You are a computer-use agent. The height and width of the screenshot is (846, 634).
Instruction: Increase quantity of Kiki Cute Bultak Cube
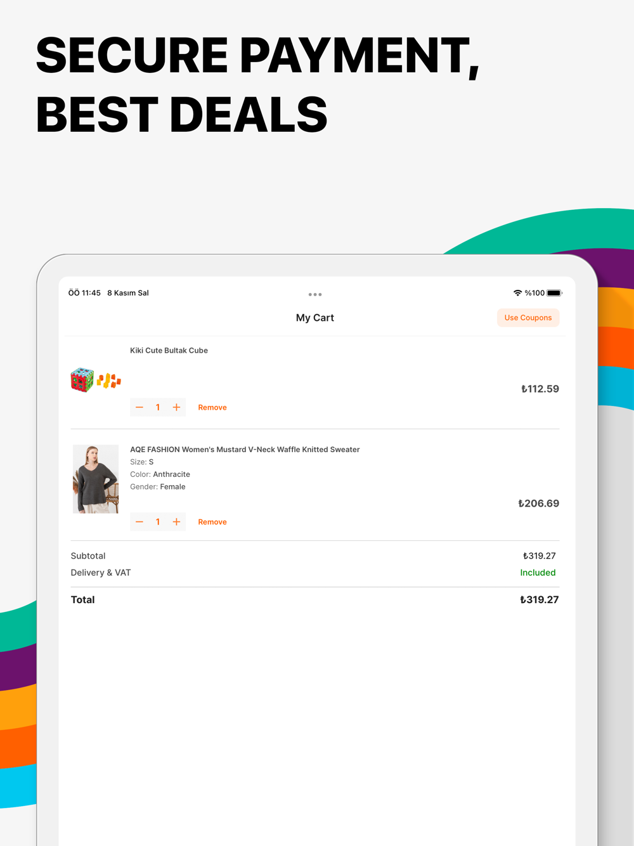click(x=176, y=407)
